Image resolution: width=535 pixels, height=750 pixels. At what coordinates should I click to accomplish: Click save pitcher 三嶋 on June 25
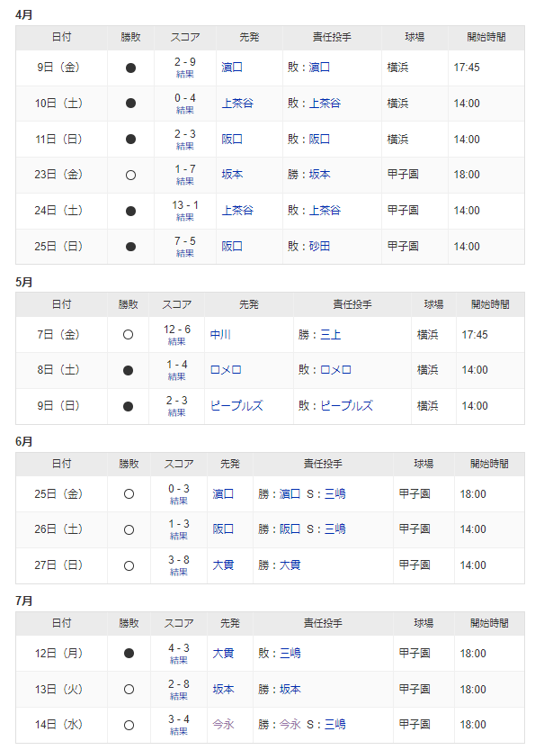click(x=334, y=493)
